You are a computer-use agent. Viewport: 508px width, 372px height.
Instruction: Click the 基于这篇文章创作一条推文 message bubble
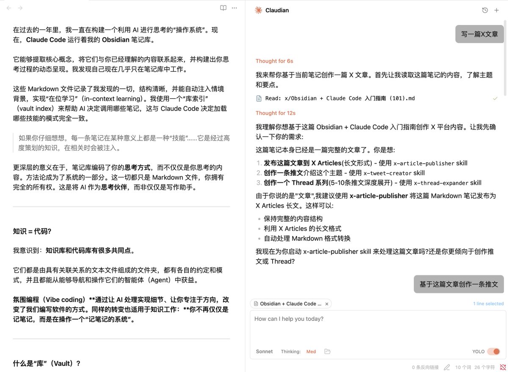pyautogui.click(x=459, y=284)
